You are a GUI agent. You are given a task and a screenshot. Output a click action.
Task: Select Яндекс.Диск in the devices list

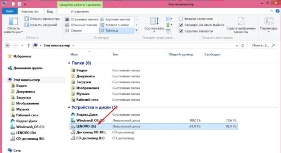click(x=84, y=115)
